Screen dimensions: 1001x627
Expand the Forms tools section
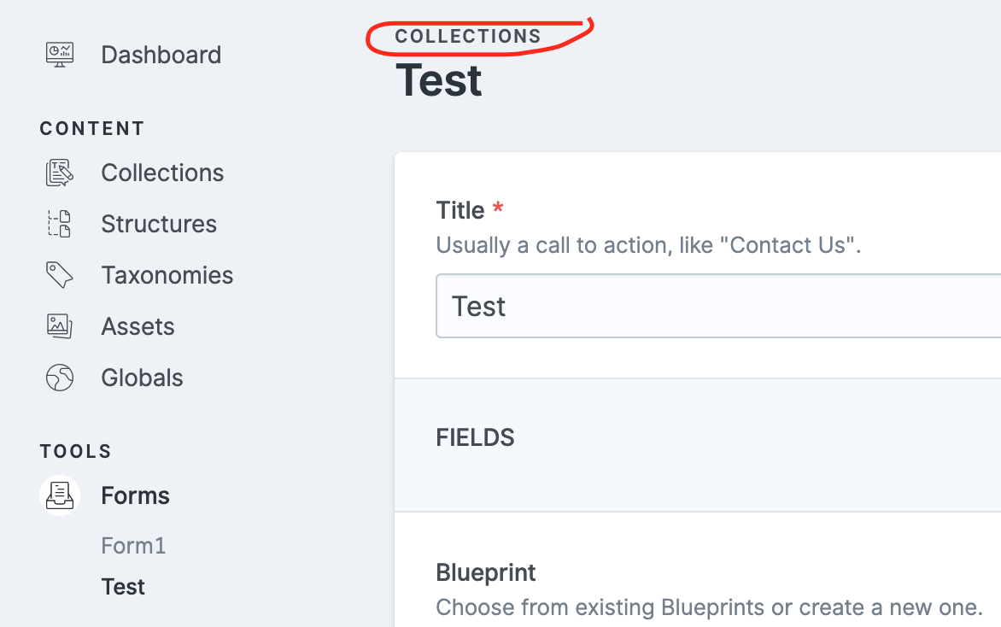[135, 495]
